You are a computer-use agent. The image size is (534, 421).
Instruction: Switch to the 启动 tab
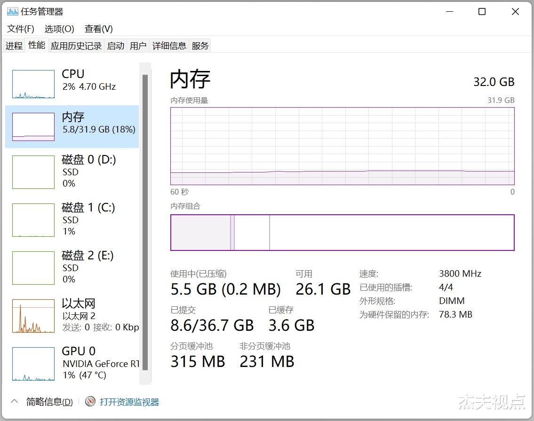pyautogui.click(x=115, y=45)
